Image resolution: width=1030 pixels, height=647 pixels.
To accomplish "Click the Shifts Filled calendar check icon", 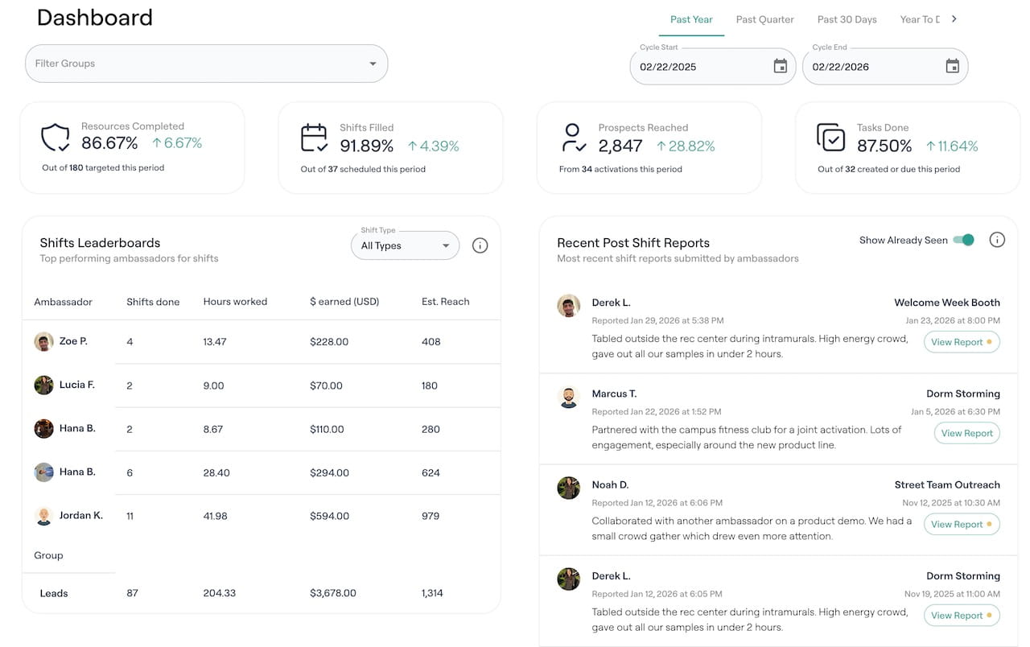I will [314, 138].
